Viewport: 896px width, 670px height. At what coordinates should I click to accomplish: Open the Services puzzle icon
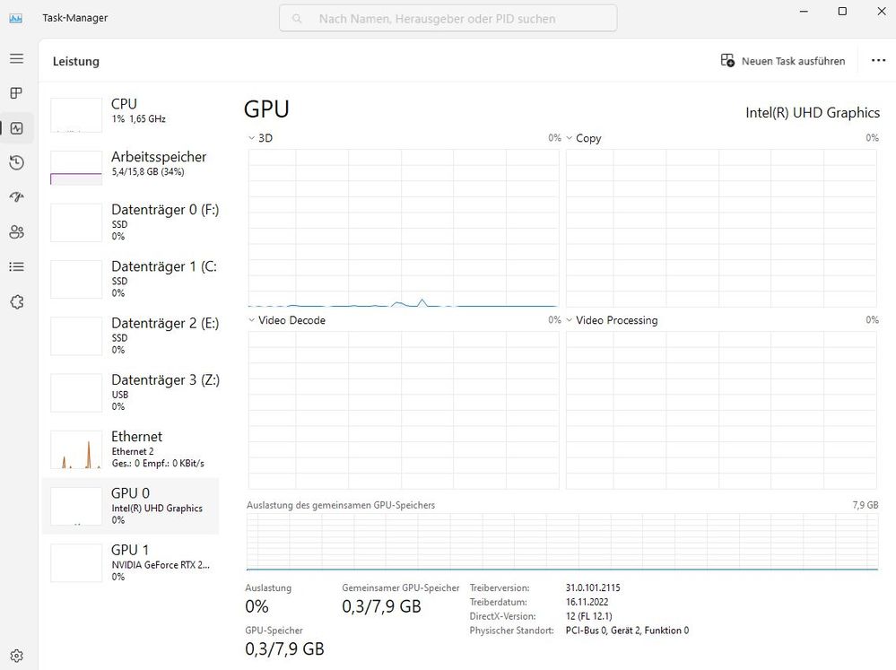point(16,302)
